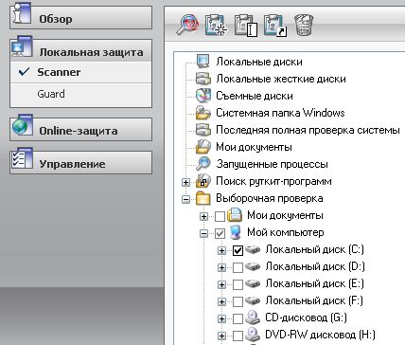Image resolution: width=405 pixels, height=345 pixels.
Task: Switch to the Guard menu item
Action: (x=80, y=94)
